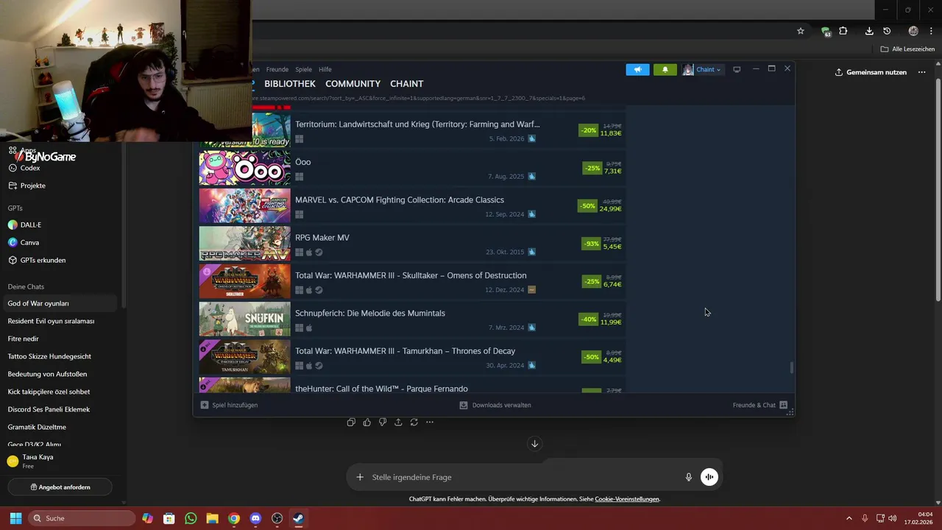942x530 pixels.
Task: Start ChatGPT voice mode button
Action: [709, 477]
